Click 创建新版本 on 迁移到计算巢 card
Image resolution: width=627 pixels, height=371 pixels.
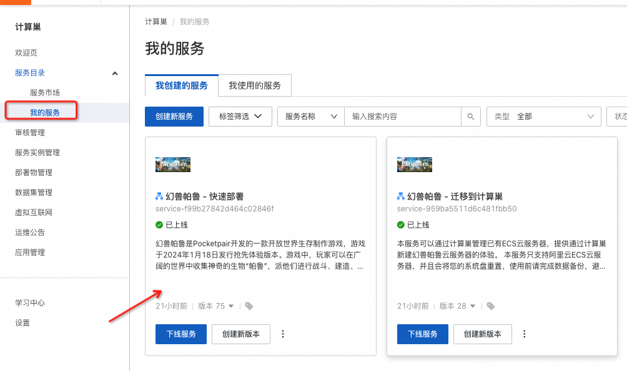coord(482,334)
